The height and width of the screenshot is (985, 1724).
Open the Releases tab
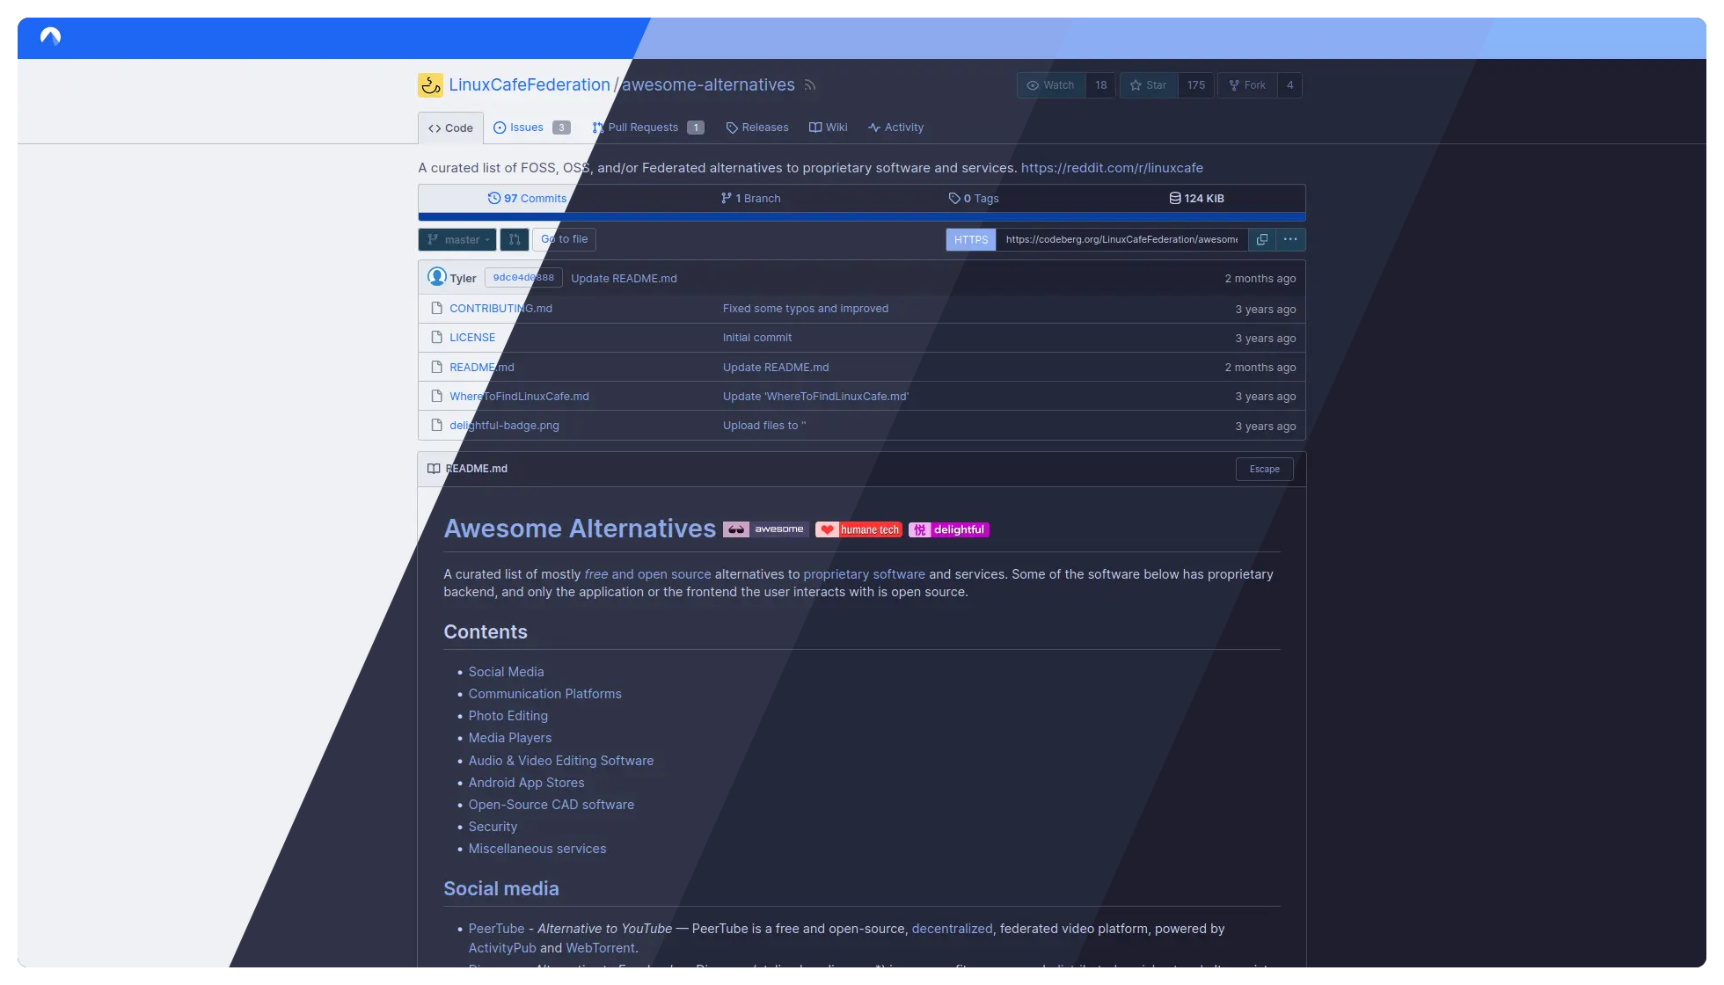tap(757, 128)
